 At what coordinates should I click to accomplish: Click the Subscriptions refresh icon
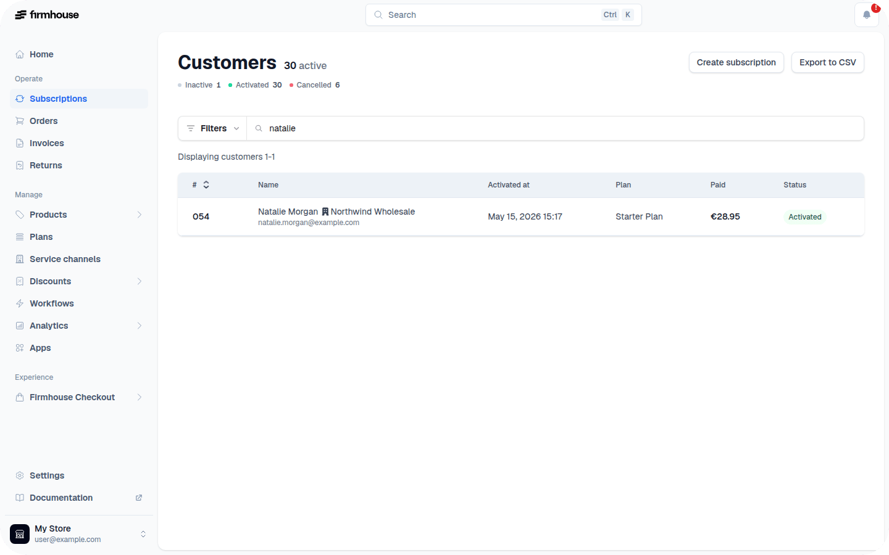point(20,99)
